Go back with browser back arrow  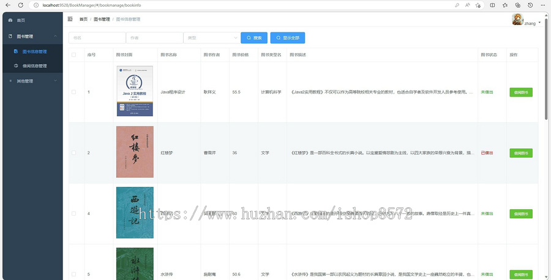click(8, 6)
